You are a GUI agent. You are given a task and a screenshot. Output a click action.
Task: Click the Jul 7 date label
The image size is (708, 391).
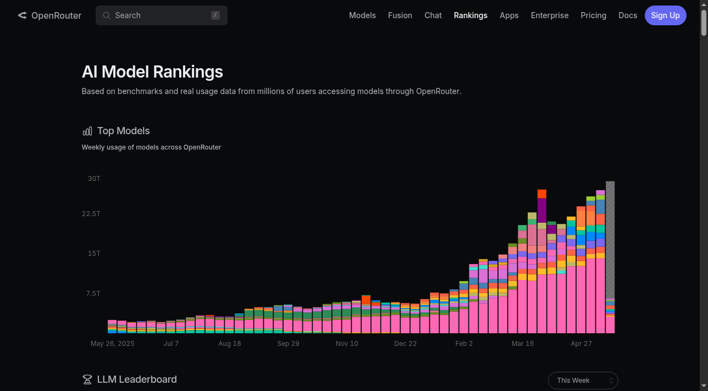[171, 344]
